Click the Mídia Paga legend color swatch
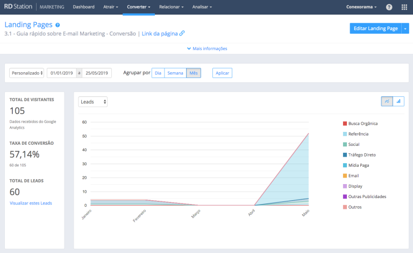The height and width of the screenshot is (253, 413). [345, 165]
